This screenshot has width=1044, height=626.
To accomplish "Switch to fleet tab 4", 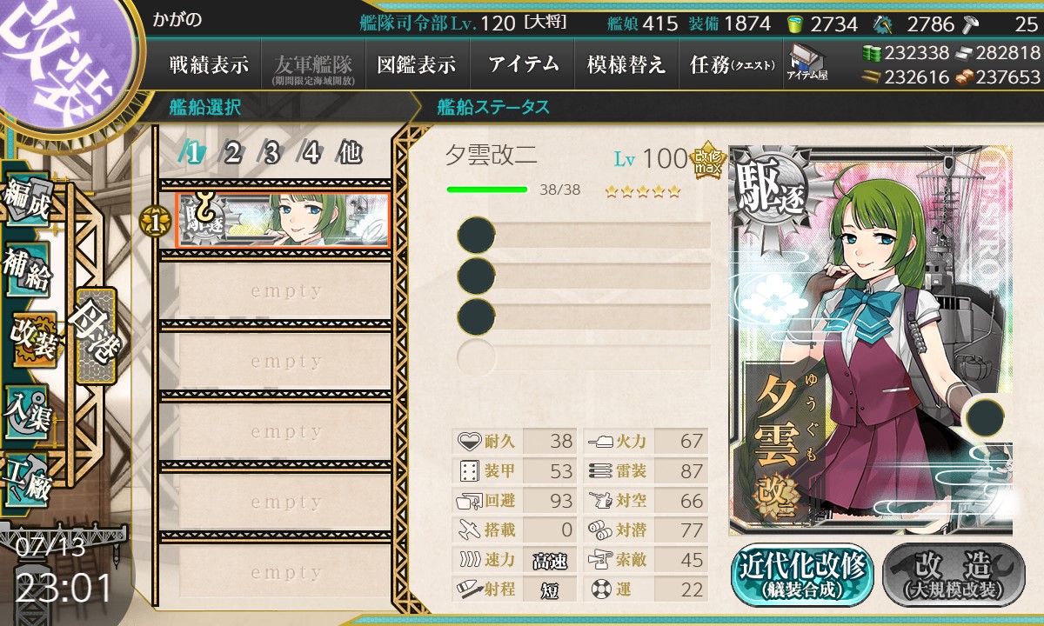I will pyautogui.click(x=311, y=153).
